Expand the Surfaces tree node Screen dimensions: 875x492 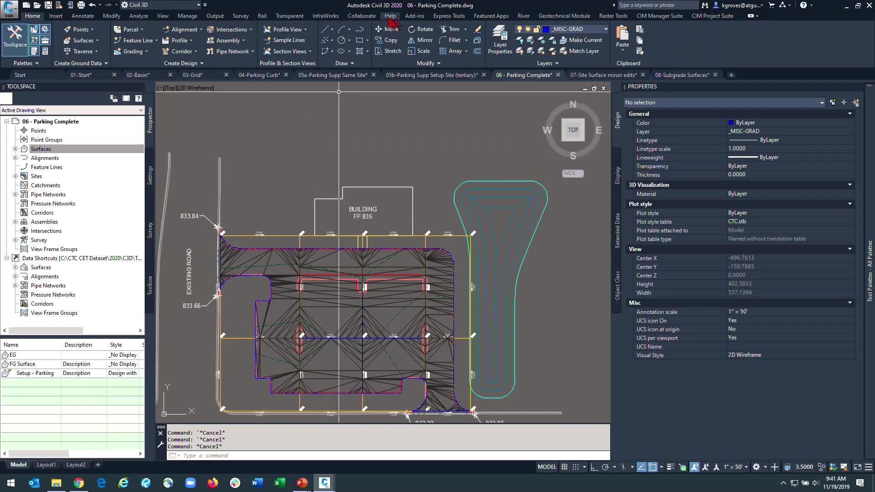[15, 149]
